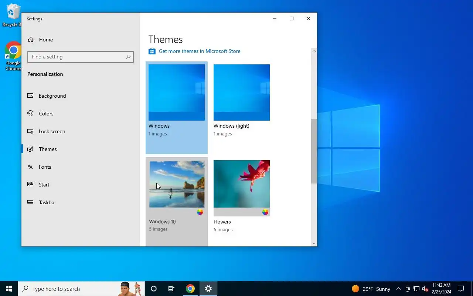Click the muted volume speaker tray icon
Screen dimensions: 473x296
pos(425,289)
